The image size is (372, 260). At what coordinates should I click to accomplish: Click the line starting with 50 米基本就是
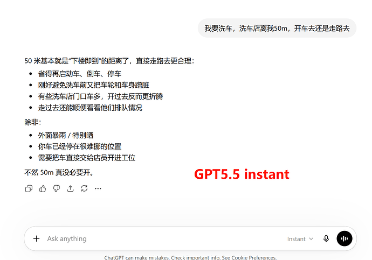109,61
